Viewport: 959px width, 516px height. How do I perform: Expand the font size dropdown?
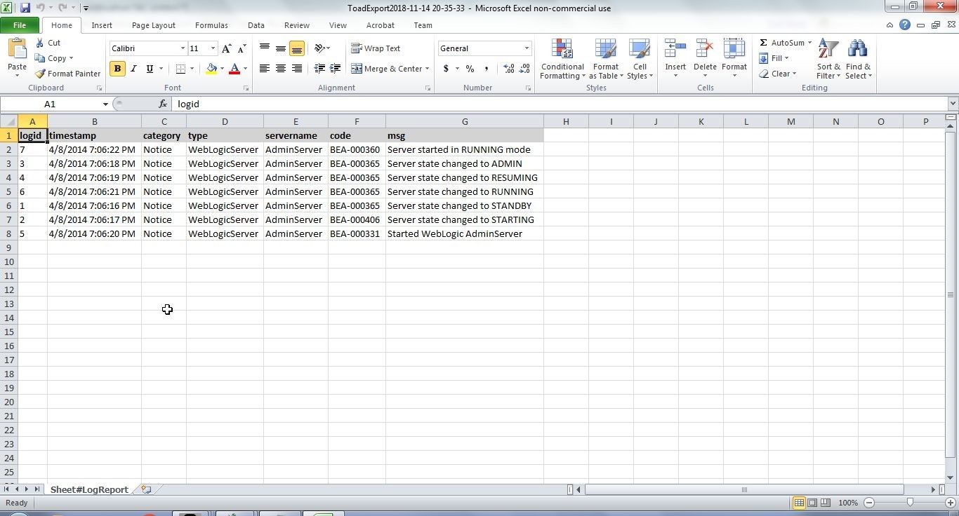[213, 48]
